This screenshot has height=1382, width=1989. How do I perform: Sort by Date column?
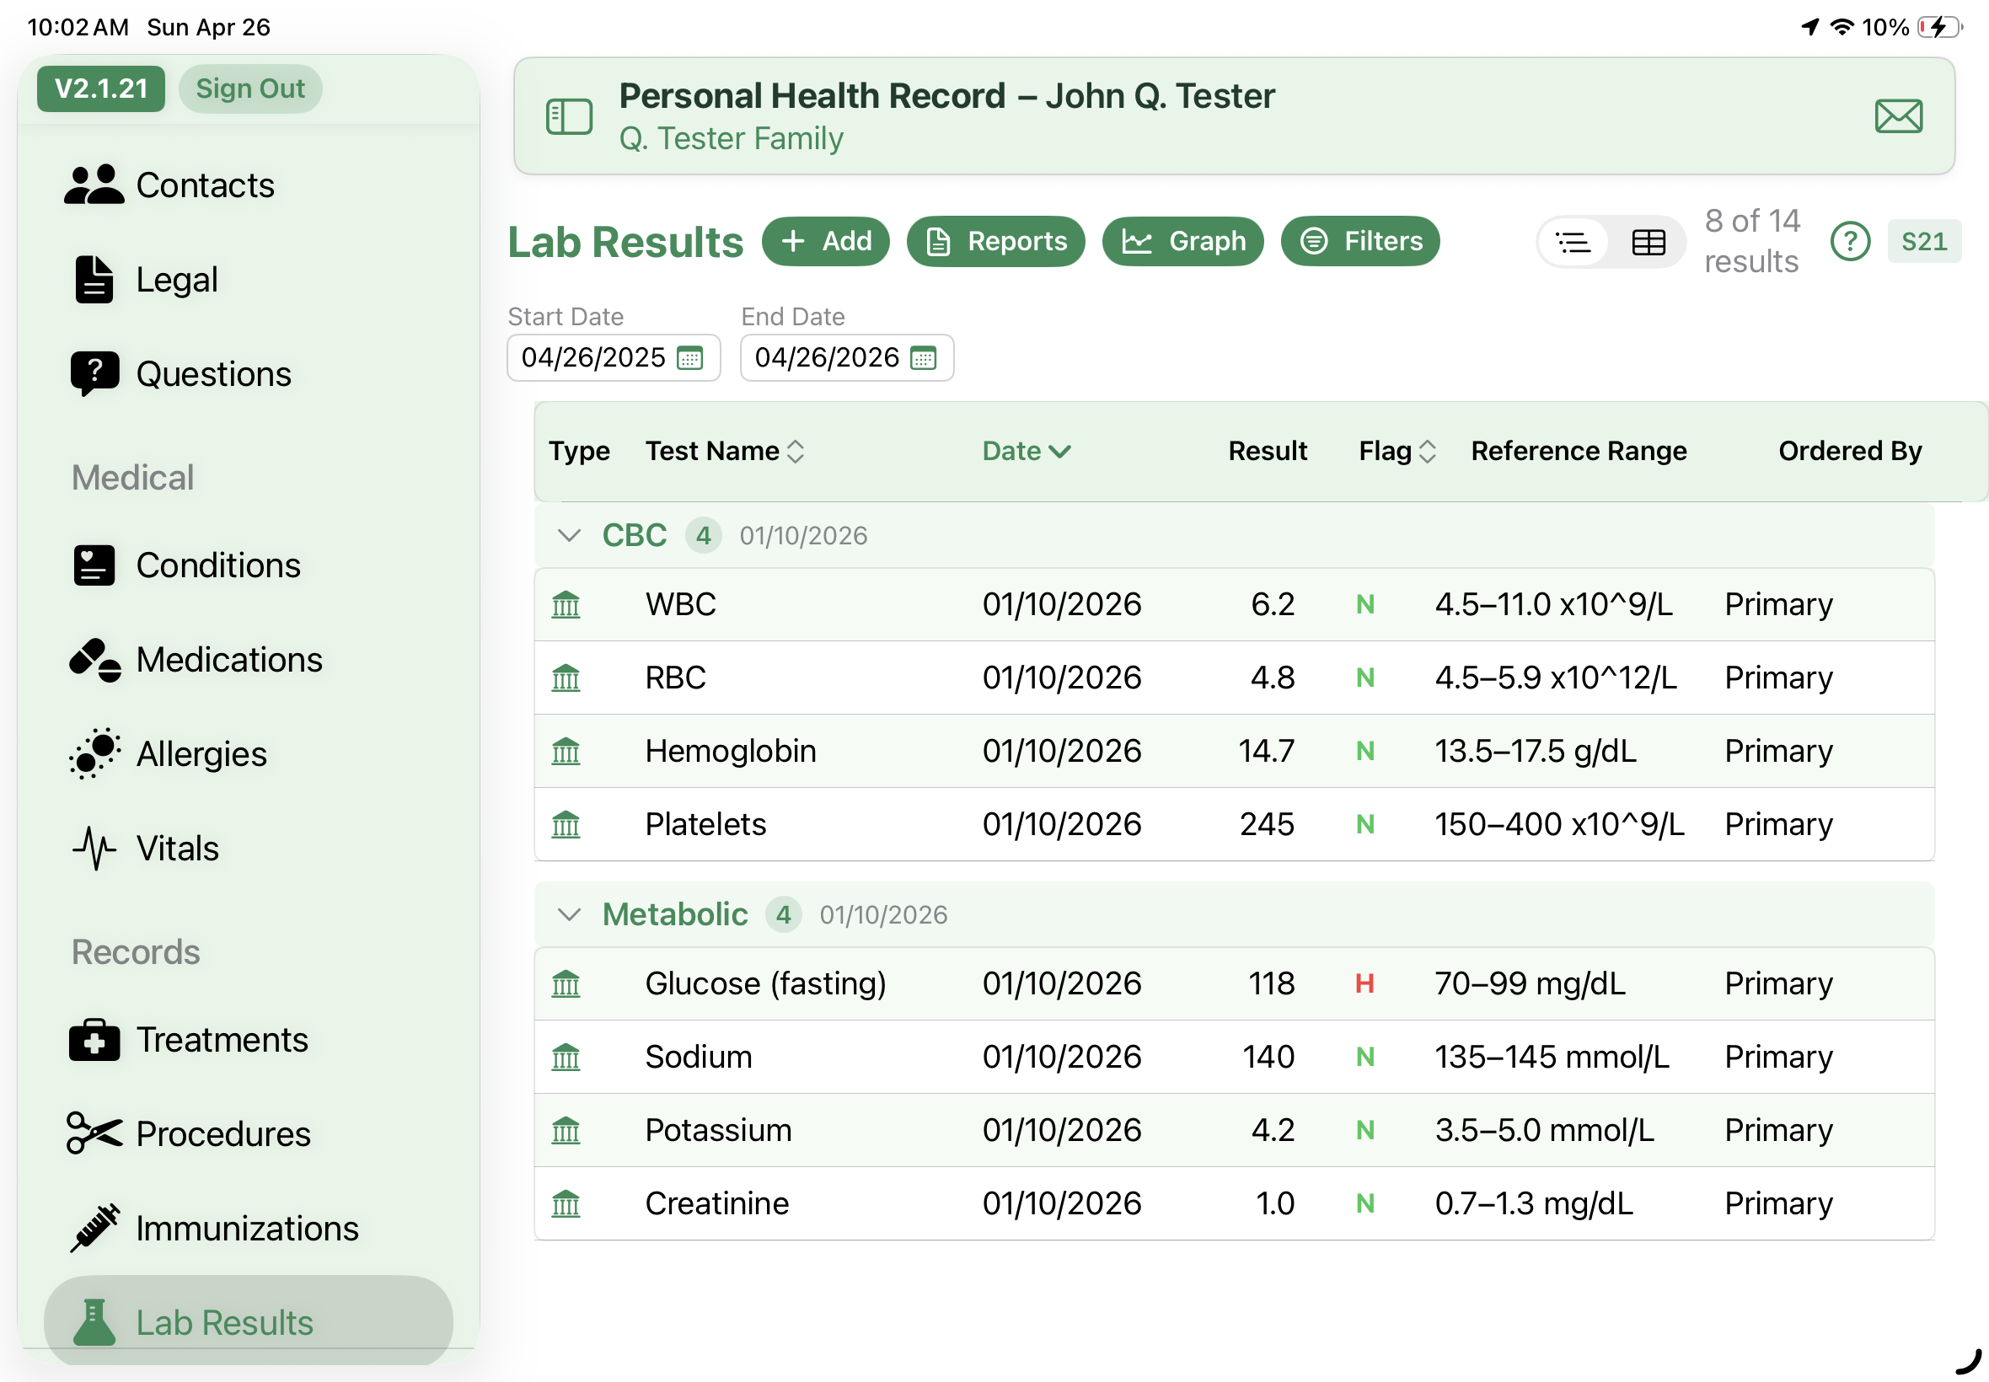(x=1027, y=451)
